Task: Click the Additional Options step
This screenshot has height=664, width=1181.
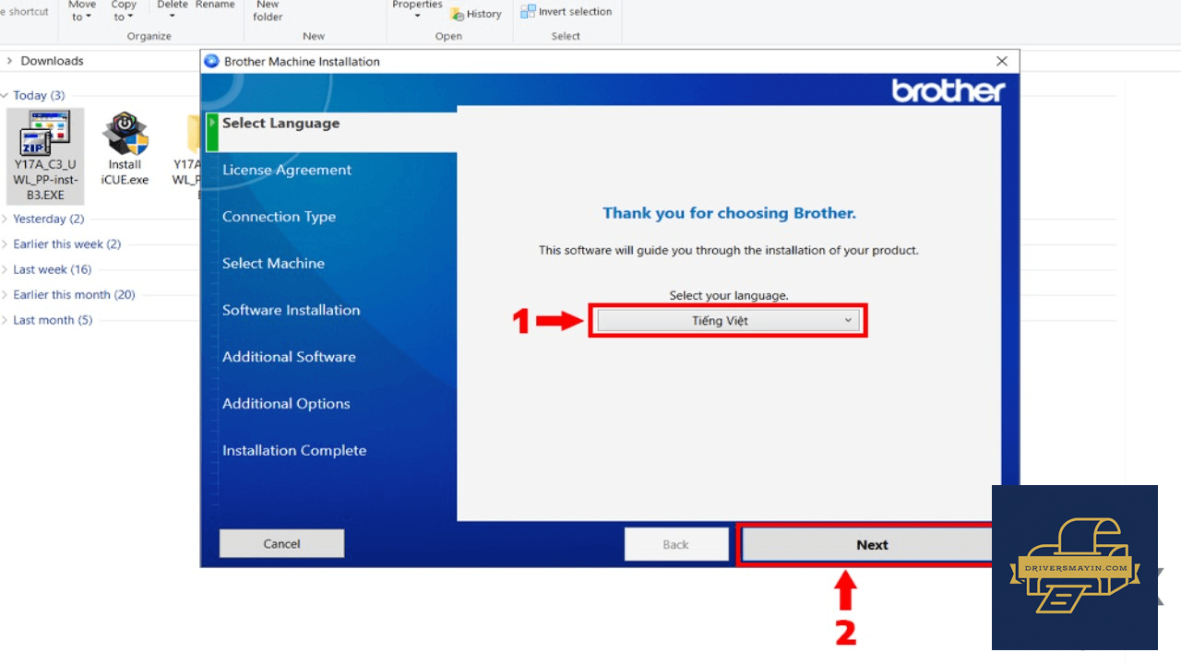Action: 286,404
